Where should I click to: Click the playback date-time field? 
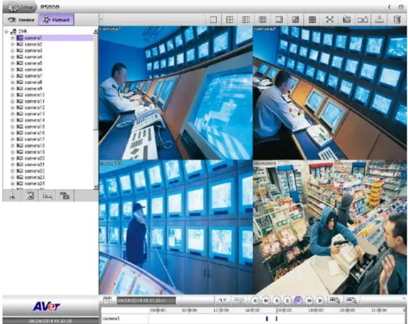(x=146, y=301)
